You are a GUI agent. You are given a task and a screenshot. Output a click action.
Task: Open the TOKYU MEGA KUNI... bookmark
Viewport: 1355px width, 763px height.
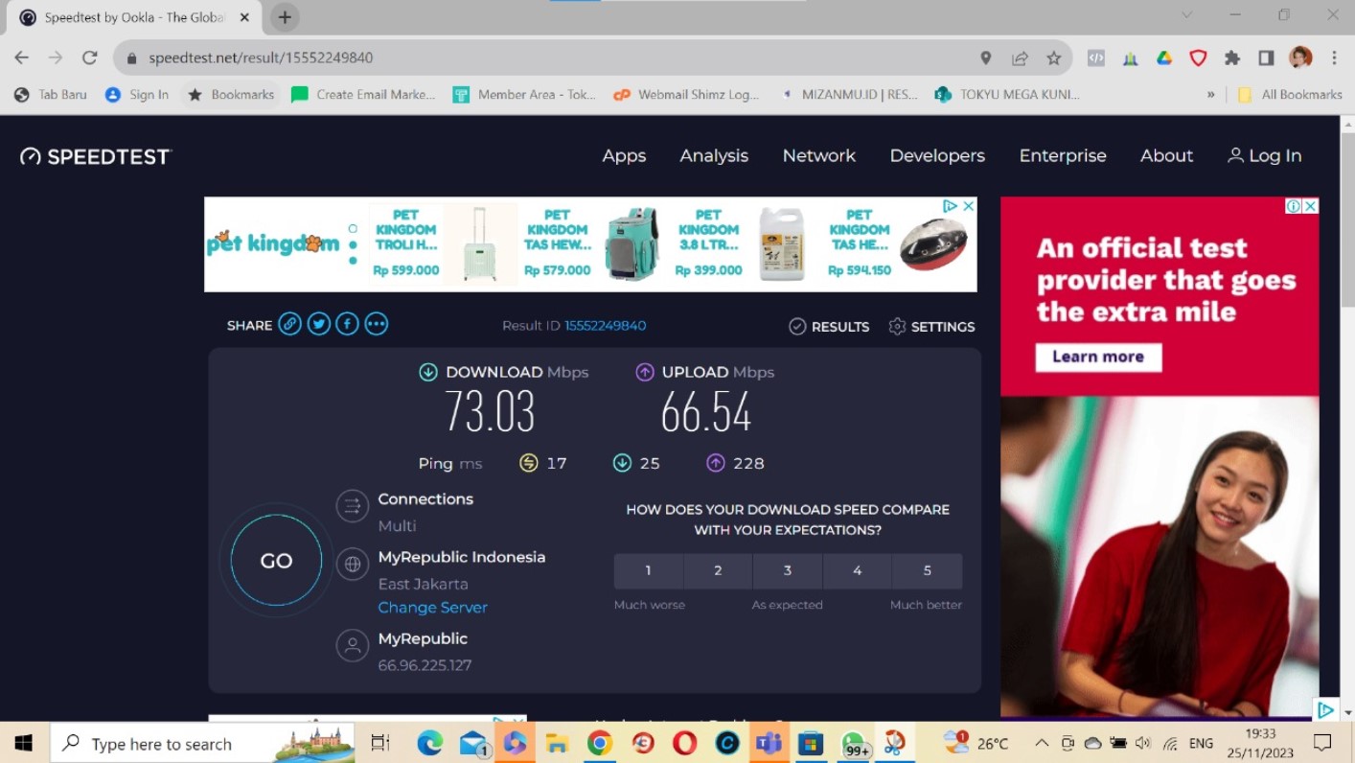tap(1008, 94)
